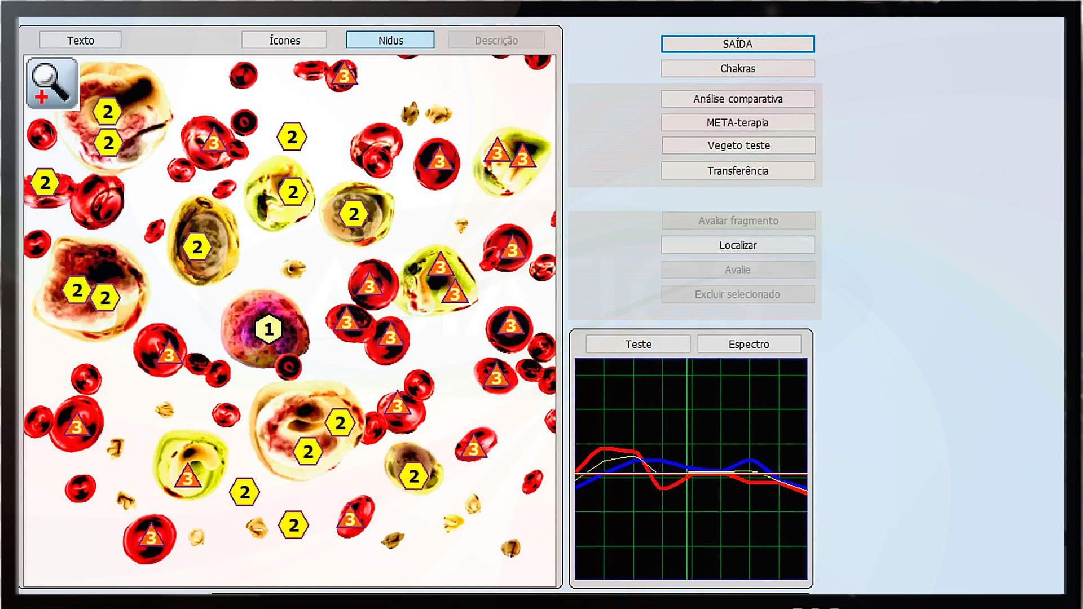Click the bottommost yellow hexagon 2 marker
1083x609 pixels.
293,525
